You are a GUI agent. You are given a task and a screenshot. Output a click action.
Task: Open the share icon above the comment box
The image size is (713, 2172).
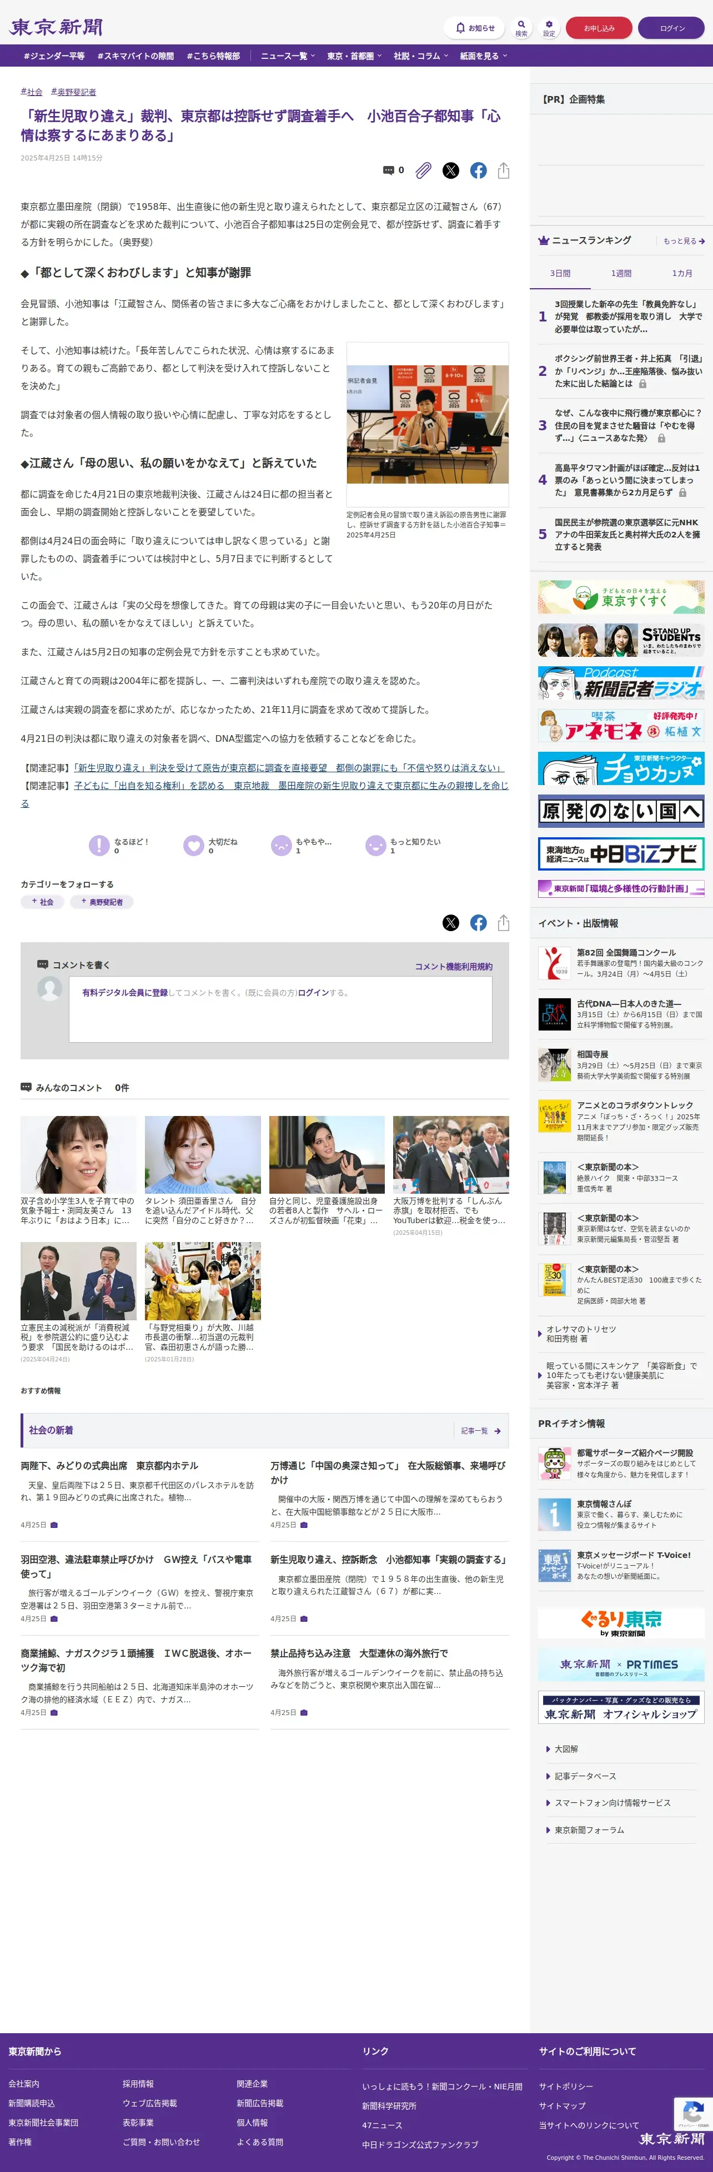(504, 922)
